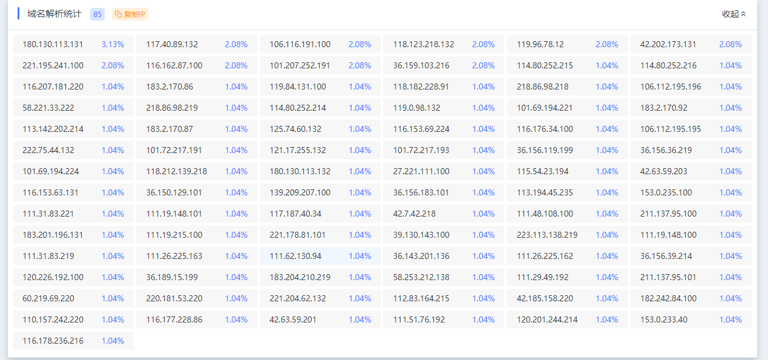Select IP 36.159.103.216 entry
This screenshot has width=768, height=360.
click(x=444, y=65)
